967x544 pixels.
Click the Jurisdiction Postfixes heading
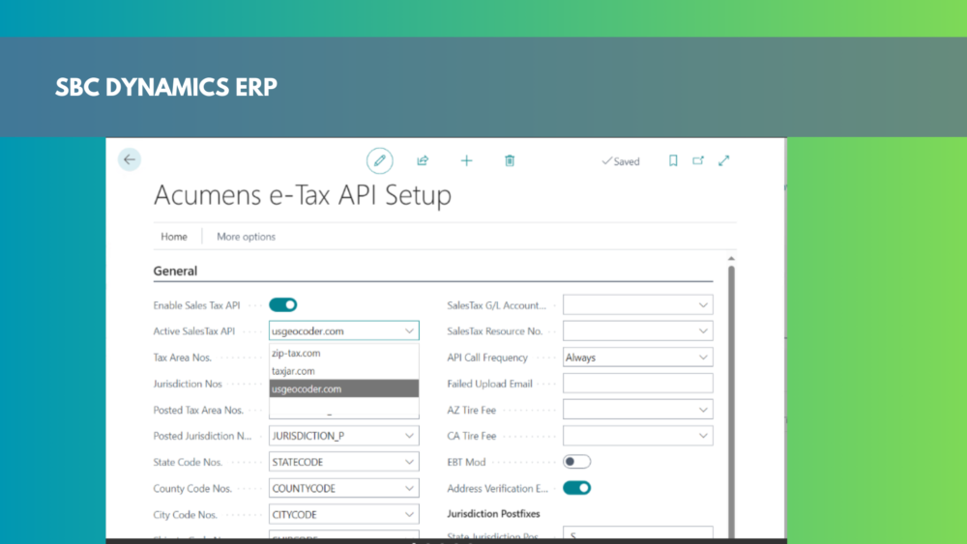tap(493, 514)
